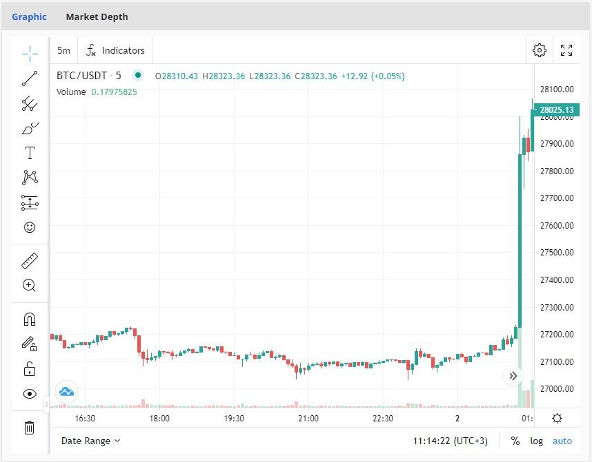Switch to the Market Depth tab
The image size is (592, 462).
point(97,17)
